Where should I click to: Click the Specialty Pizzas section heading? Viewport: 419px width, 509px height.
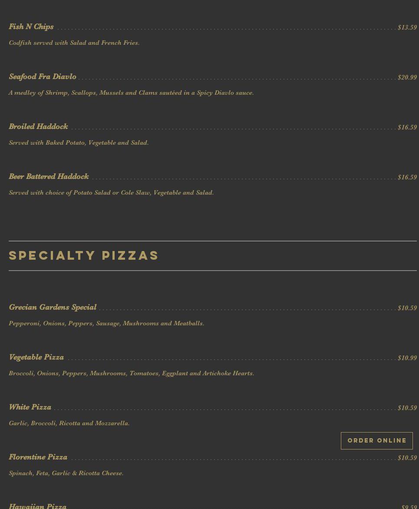pyautogui.click(x=84, y=255)
